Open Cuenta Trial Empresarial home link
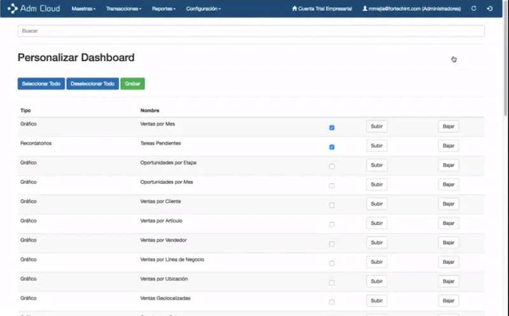The width and height of the screenshot is (509, 316). [322, 9]
